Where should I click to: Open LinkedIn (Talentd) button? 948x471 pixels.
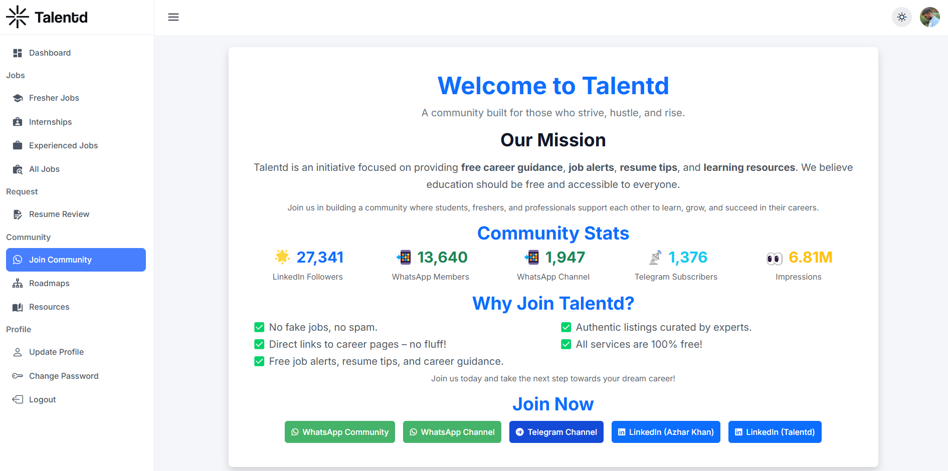[775, 432]
